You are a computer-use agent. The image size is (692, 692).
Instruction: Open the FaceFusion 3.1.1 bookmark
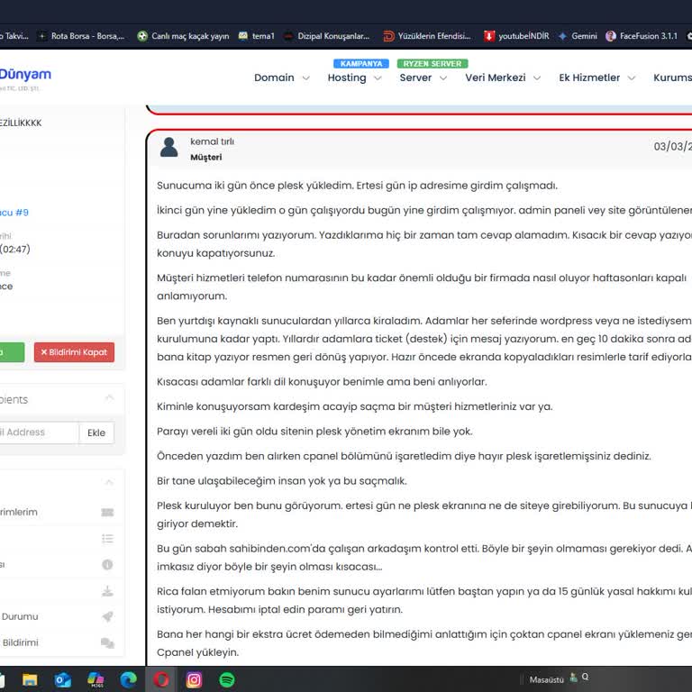[x=642, y=36]
